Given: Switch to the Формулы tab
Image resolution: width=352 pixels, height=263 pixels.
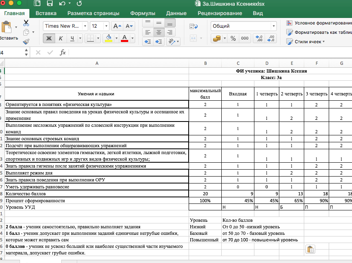Looking at the screenshot, I should (x=143, y=13).
